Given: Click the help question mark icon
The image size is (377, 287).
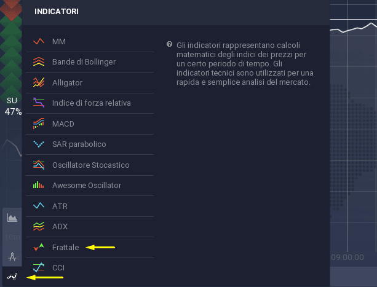Looking at the screenshot, I should [169, 44].
